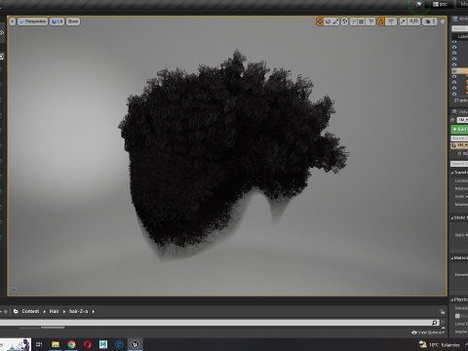Click the green Add Component button
The width and height of the screenshot is (468, 351).
tap(459, 130)
